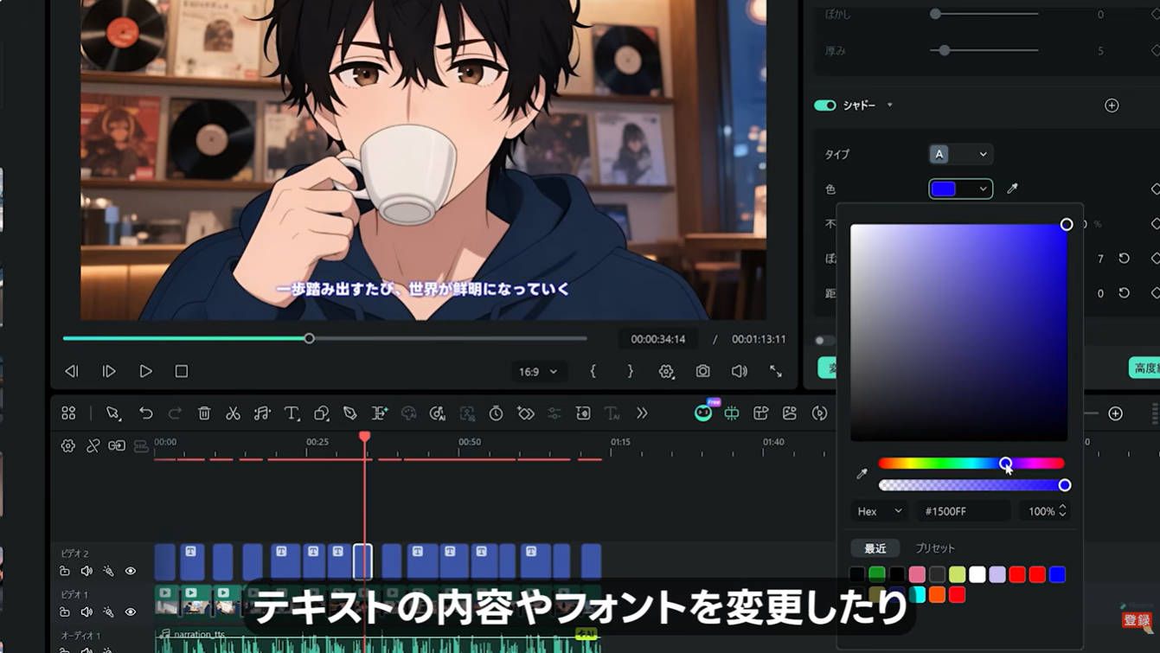Click the 厚み slider handle
The image size is (1160, 653).
[x=945, y=51]
